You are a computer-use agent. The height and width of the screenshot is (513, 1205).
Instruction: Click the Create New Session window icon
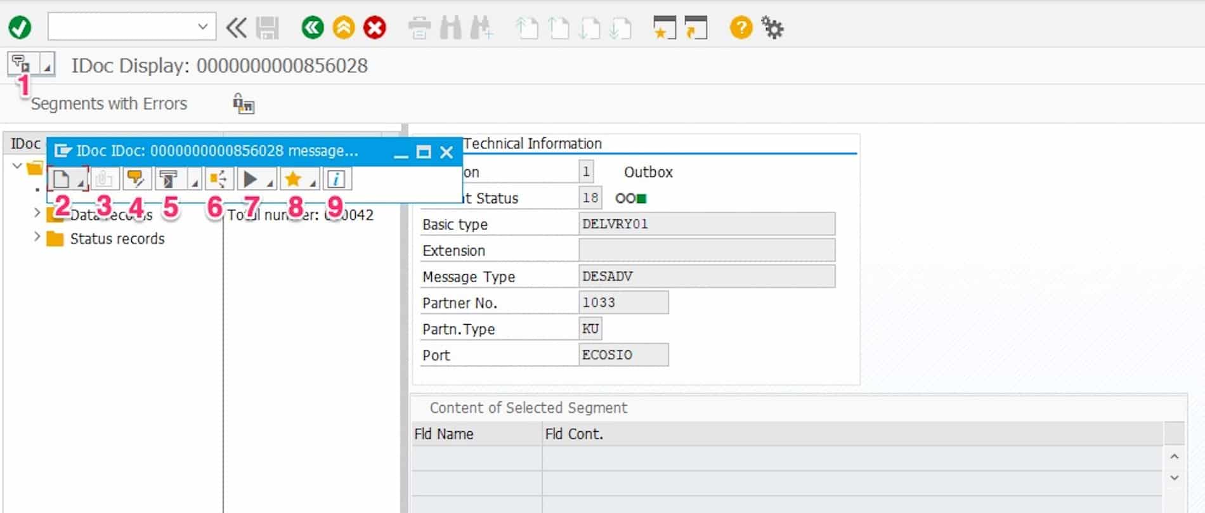(664, 27)
